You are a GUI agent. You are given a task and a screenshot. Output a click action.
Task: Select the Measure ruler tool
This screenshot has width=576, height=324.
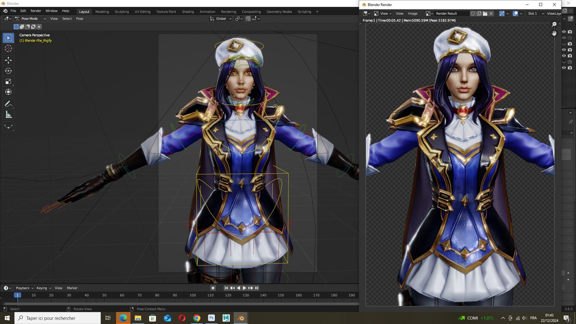click(x=8, y=115)
